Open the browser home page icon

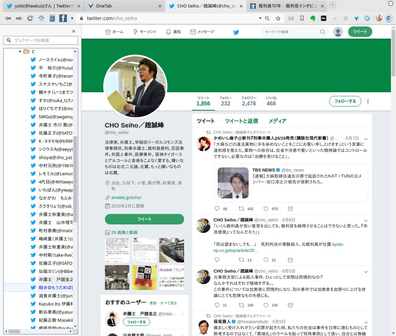(x=41, y=18)
